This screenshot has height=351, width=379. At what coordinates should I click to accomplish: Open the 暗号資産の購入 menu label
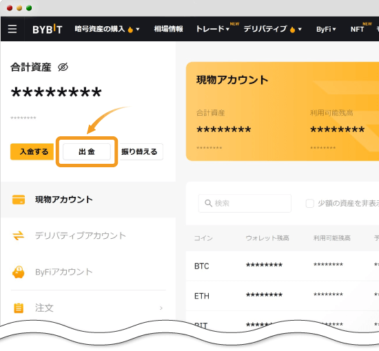(x=100, y=29)
